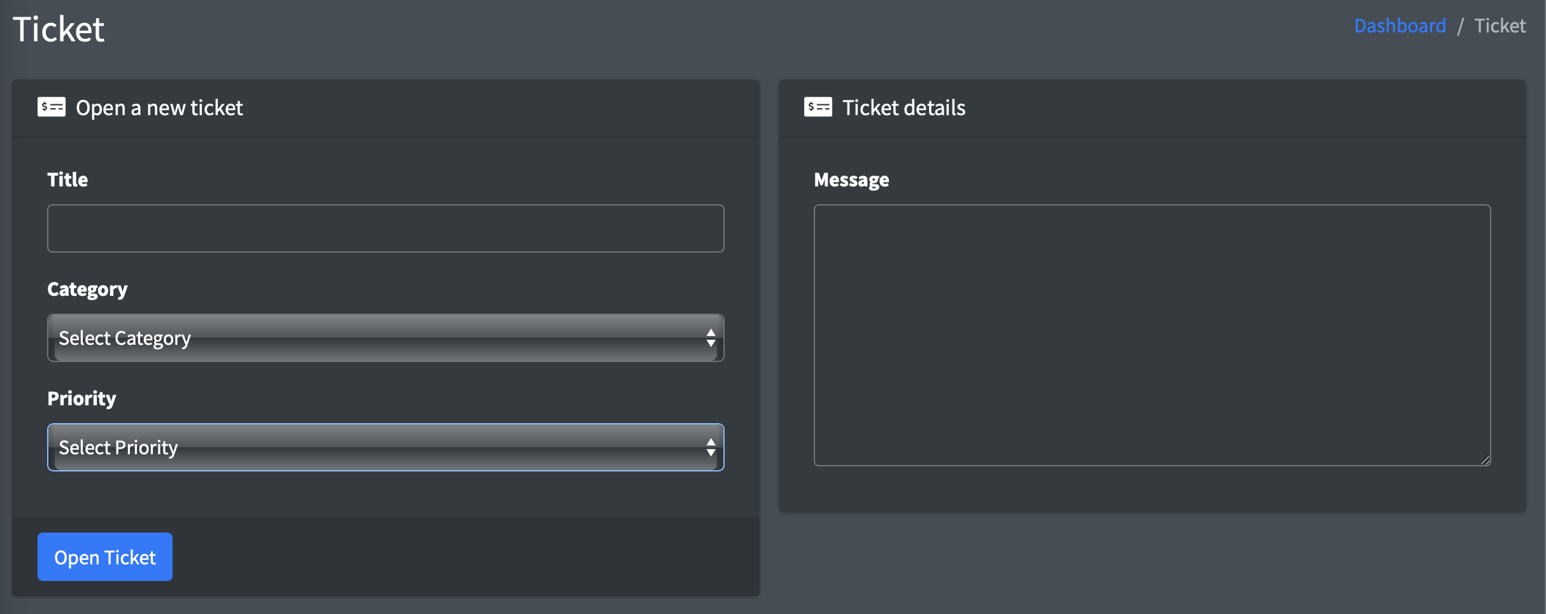Click the ticket icon beside Ticket details
1546x614 pixels.
pyautogui.click(x=818, y=107)
